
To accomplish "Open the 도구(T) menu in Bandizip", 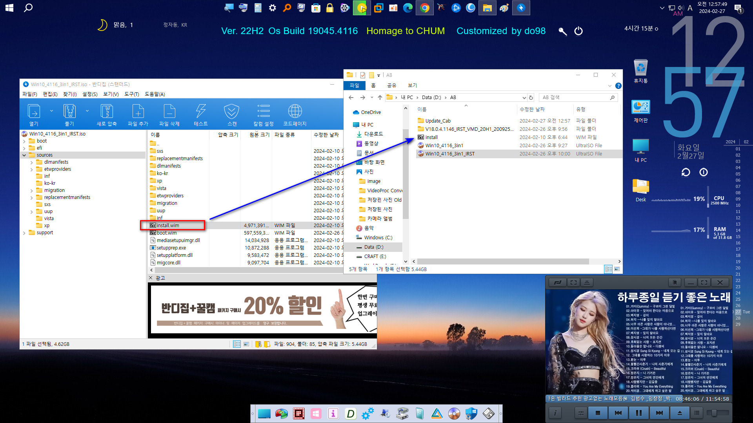I will (x=132, y=94).
